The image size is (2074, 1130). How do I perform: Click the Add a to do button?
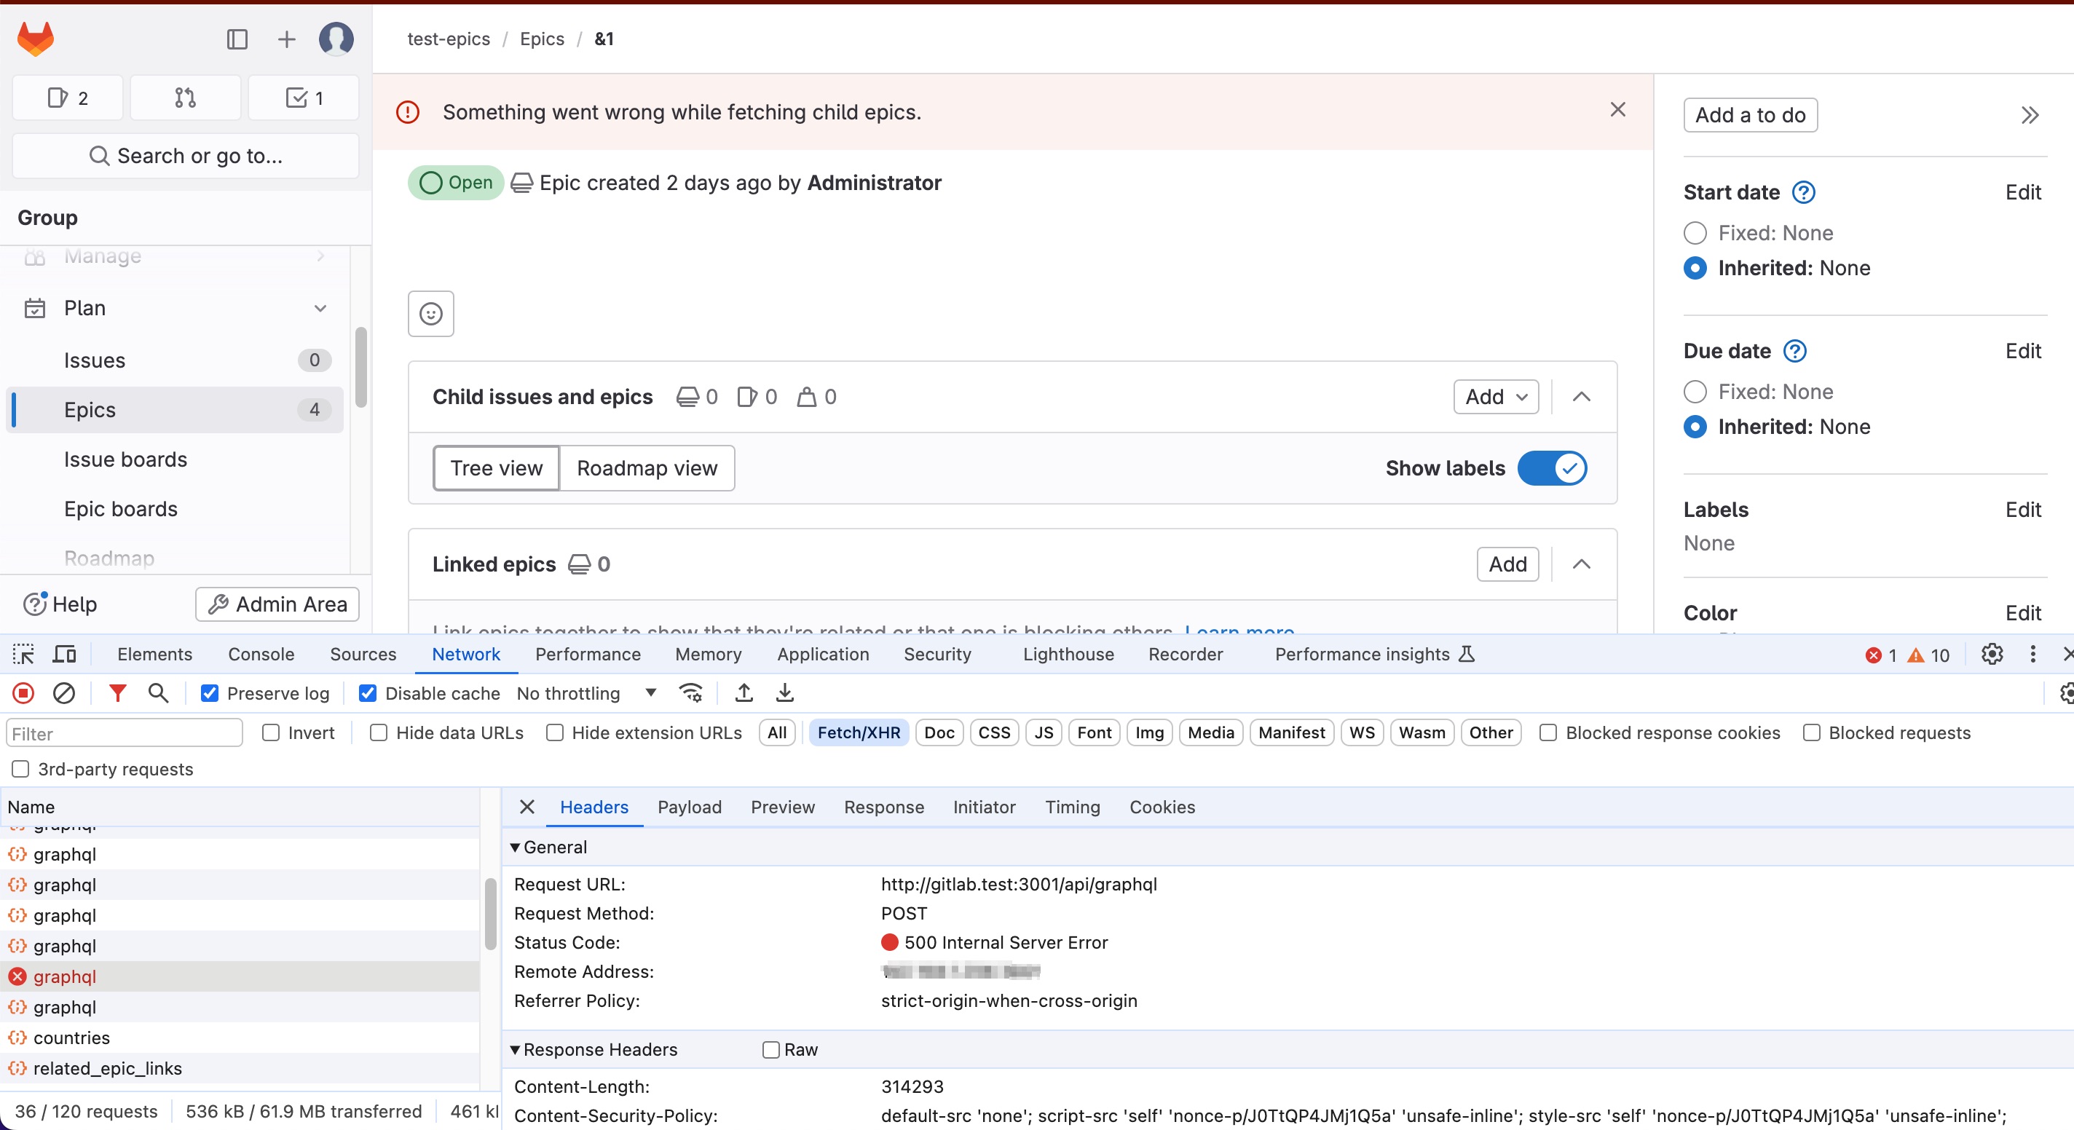(1749, 115)
